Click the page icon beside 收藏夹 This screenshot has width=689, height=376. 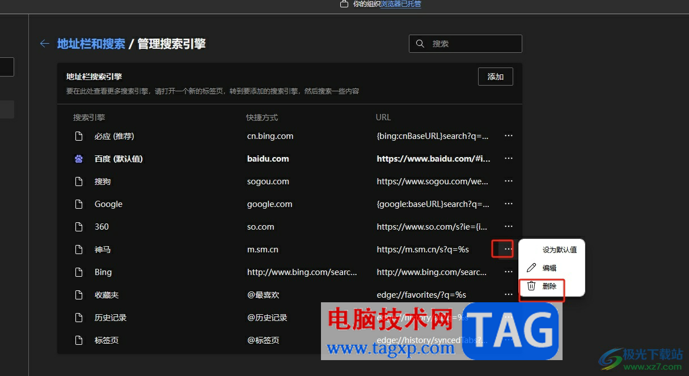79,295
